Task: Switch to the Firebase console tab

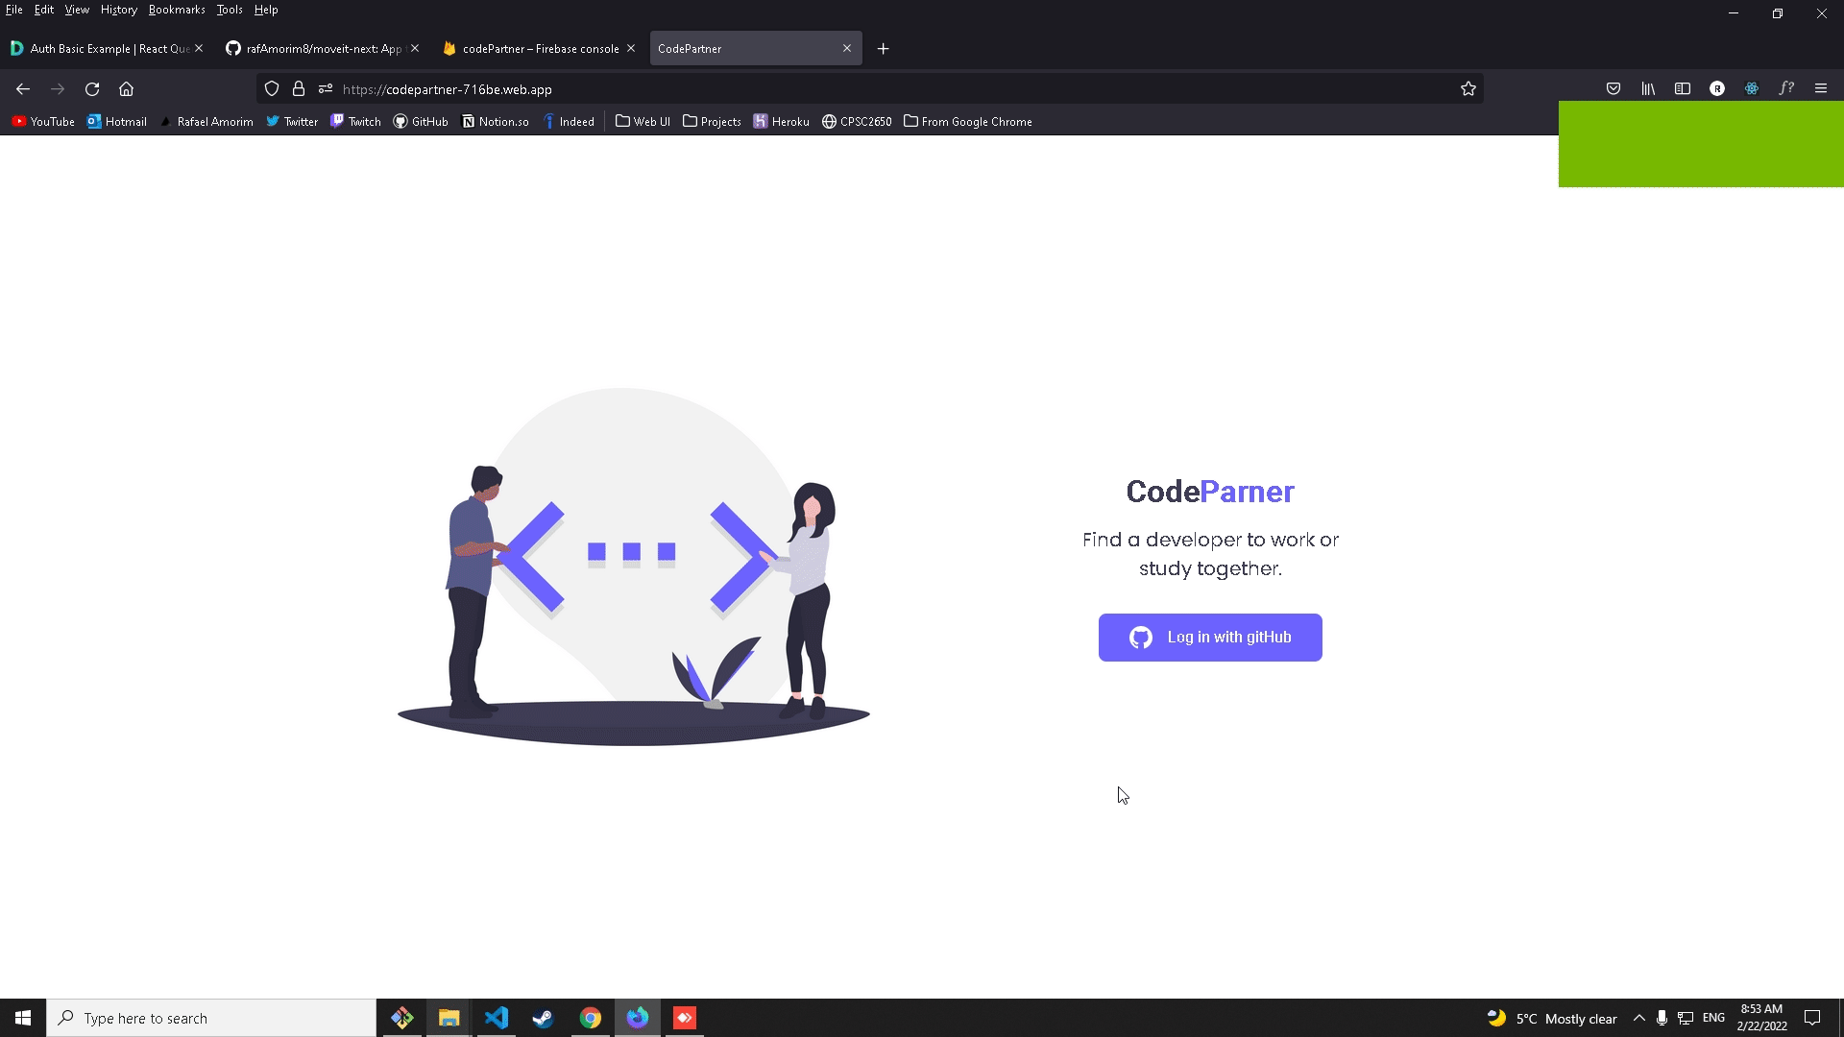Action: [538, 48]
